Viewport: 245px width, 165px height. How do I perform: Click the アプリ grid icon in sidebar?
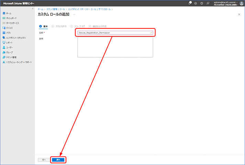[4, 33]
